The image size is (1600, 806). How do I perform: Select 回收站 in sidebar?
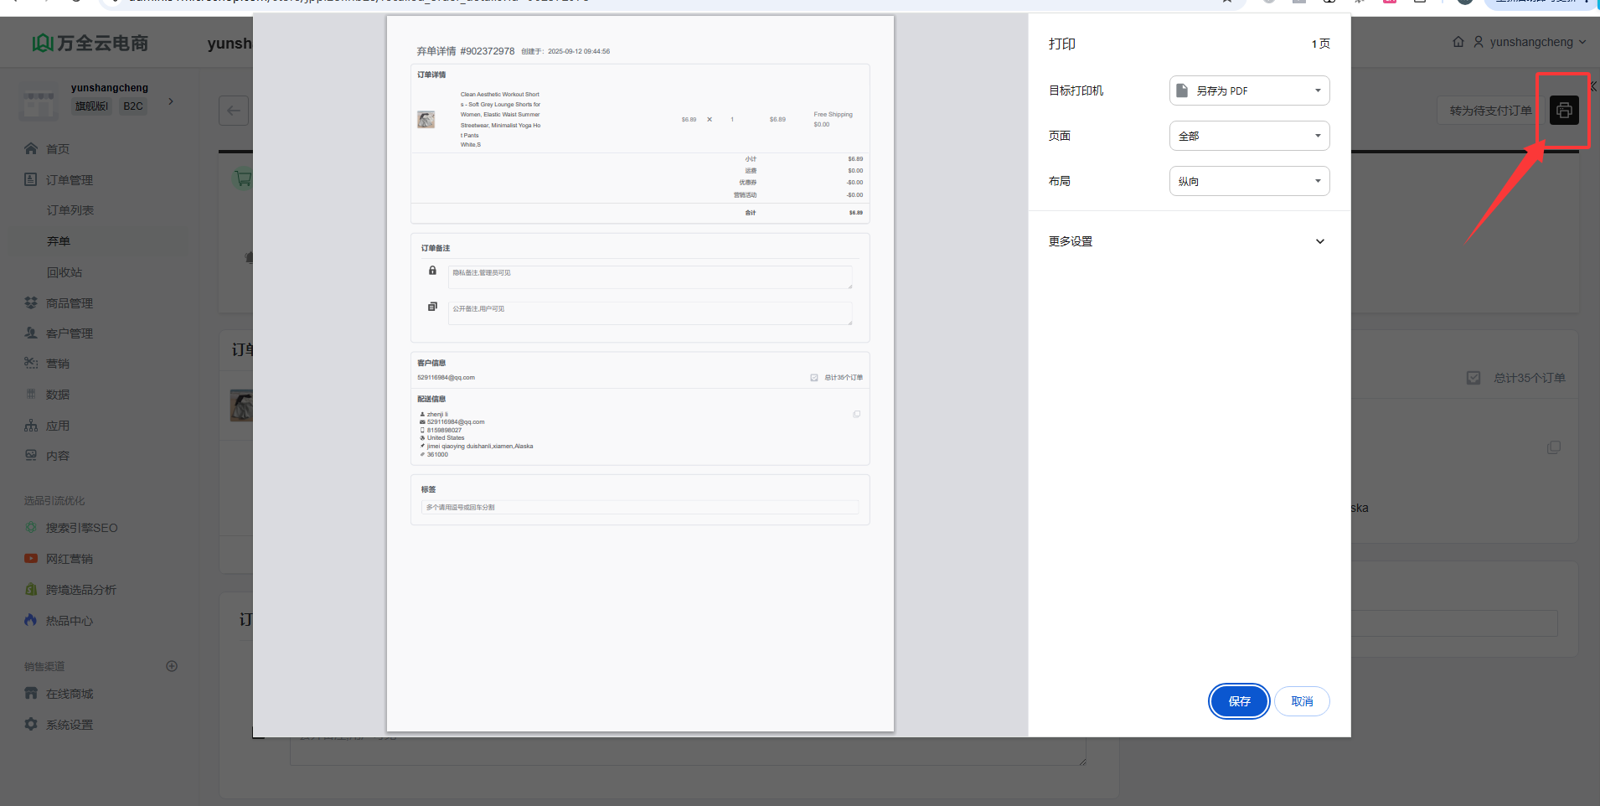(65, 272)
